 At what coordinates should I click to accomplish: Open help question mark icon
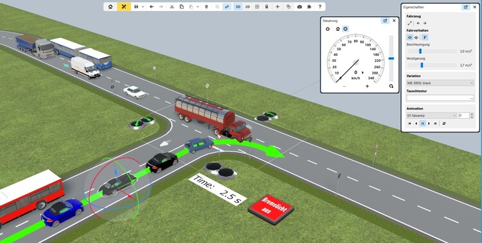tap(320, 7)
